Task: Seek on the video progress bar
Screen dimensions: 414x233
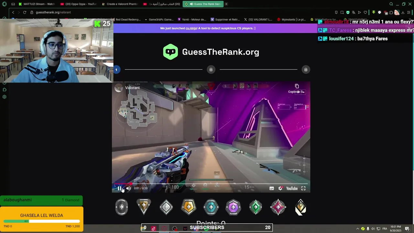Action: click(x=211, y=184)
